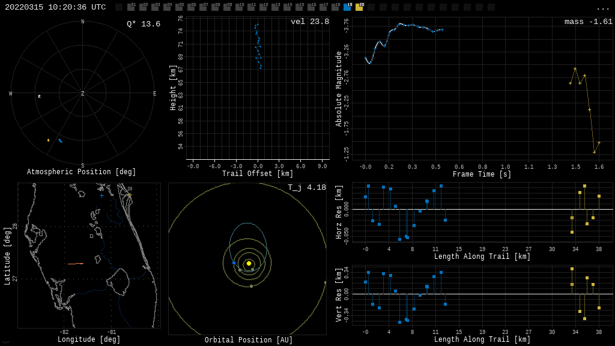This screenshot has height=346, width=615.
Task: Open the three-dots menu at top right
Action: point(603,8)
